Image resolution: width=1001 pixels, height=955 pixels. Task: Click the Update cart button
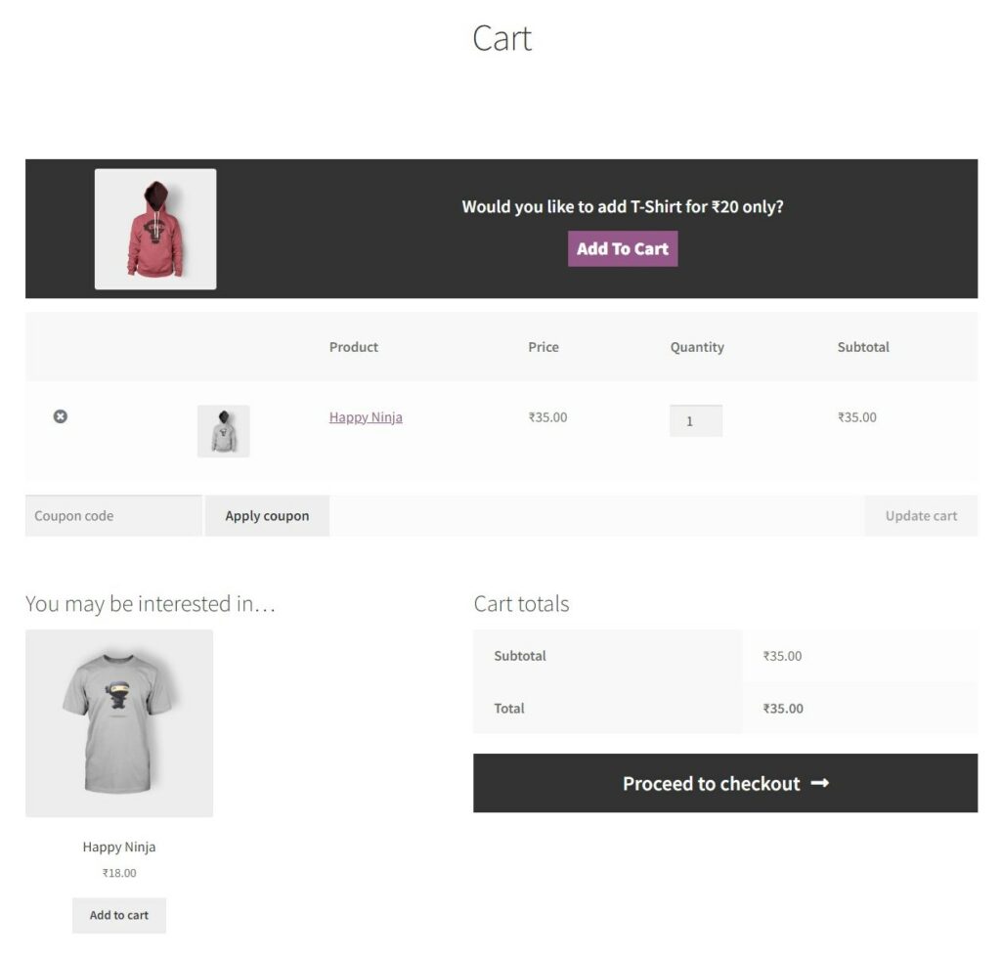[x=921, y=516]
